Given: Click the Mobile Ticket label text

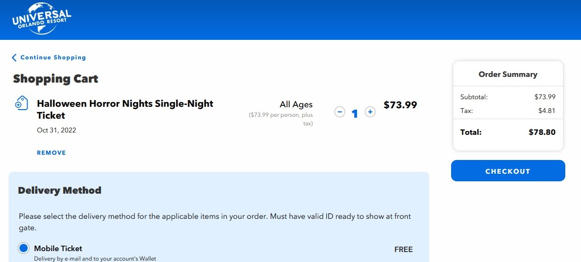Looking at the screenshot, I should [x=58, y=248].
